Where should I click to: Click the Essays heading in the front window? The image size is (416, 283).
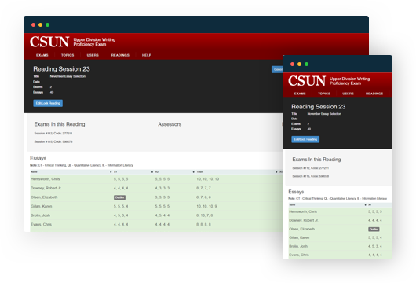click(296, 192)
